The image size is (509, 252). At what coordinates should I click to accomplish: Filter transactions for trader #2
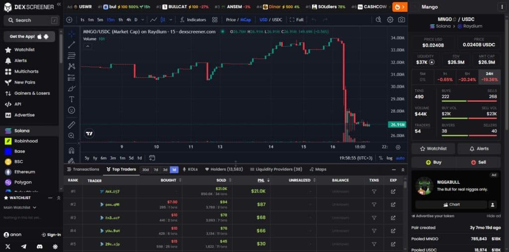374,204
